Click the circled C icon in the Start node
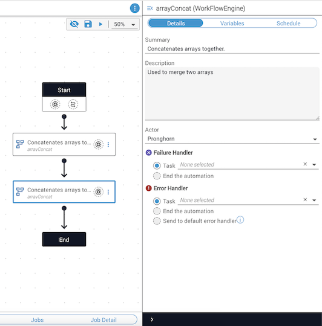This screenshot has height=326, width=322. click(55, 104)
